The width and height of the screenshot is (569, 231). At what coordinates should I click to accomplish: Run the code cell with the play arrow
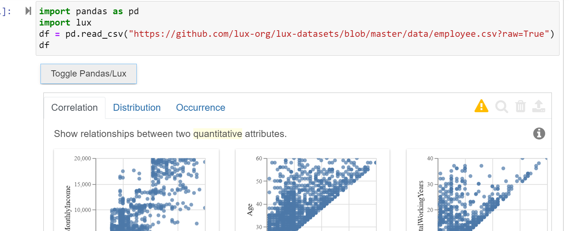[x=28, y=11]
